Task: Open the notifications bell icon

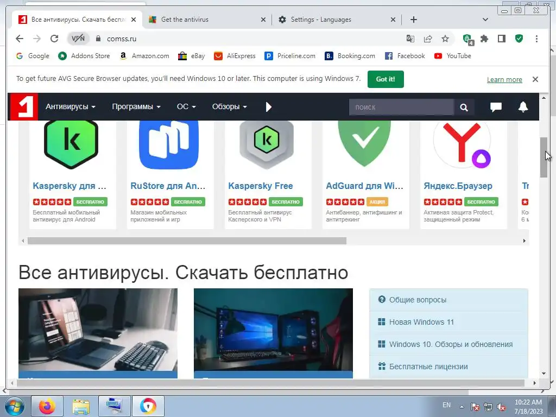Action: click(523, 107)
